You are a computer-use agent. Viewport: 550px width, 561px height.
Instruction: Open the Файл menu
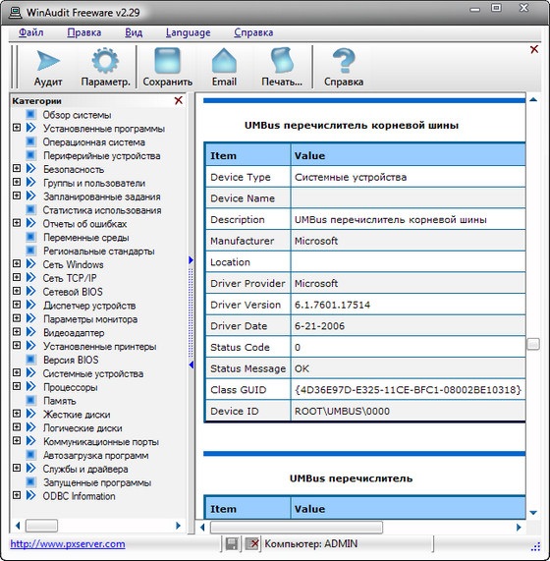(x=31, y=32)
